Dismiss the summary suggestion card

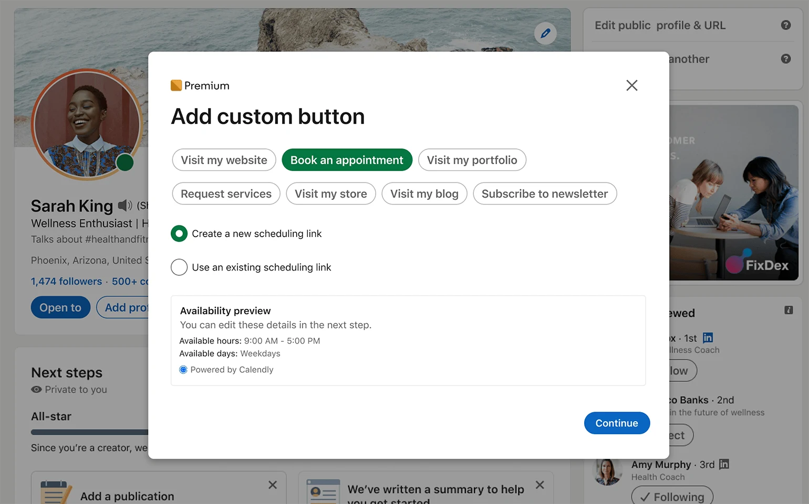(x=540, y=485)
